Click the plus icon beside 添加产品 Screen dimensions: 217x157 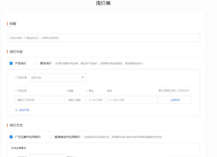(x=16, y=110)
